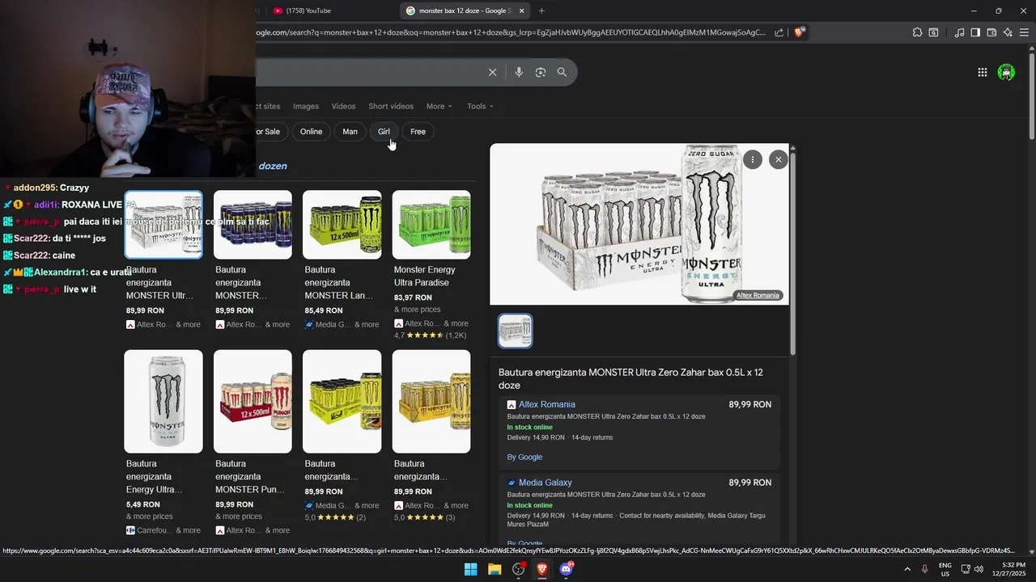
Task: Select the Online filter chip
Action: pos(311,132)
